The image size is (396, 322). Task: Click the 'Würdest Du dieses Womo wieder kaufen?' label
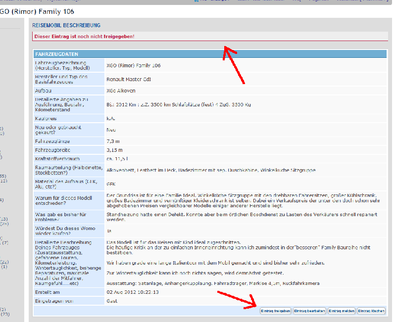click(65, 230)
